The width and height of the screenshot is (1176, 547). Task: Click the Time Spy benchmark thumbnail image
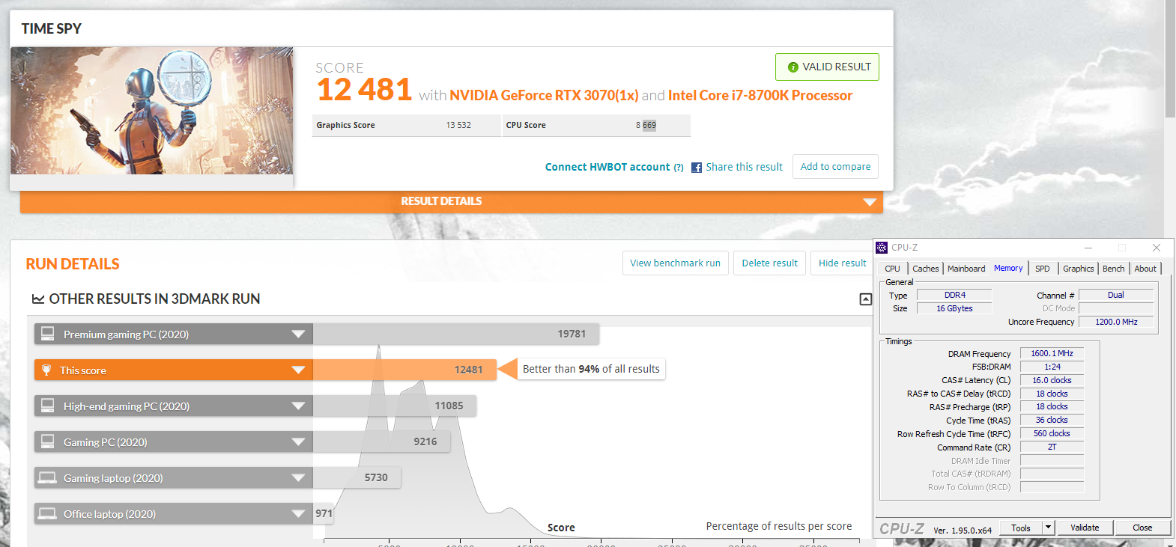(x=151, y=111)
